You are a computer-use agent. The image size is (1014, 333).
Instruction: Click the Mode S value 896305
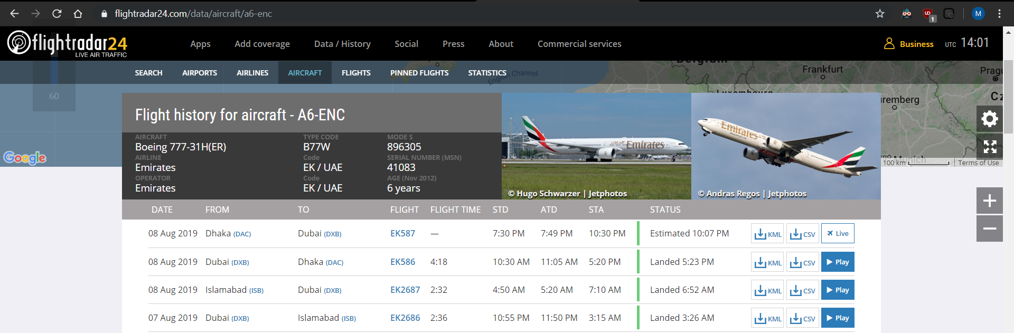pyautogui.click(x=404, y=147)
